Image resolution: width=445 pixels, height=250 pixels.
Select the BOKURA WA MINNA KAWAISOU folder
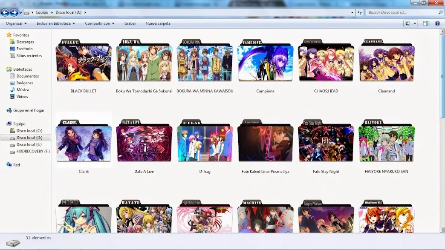click(205, 60)
